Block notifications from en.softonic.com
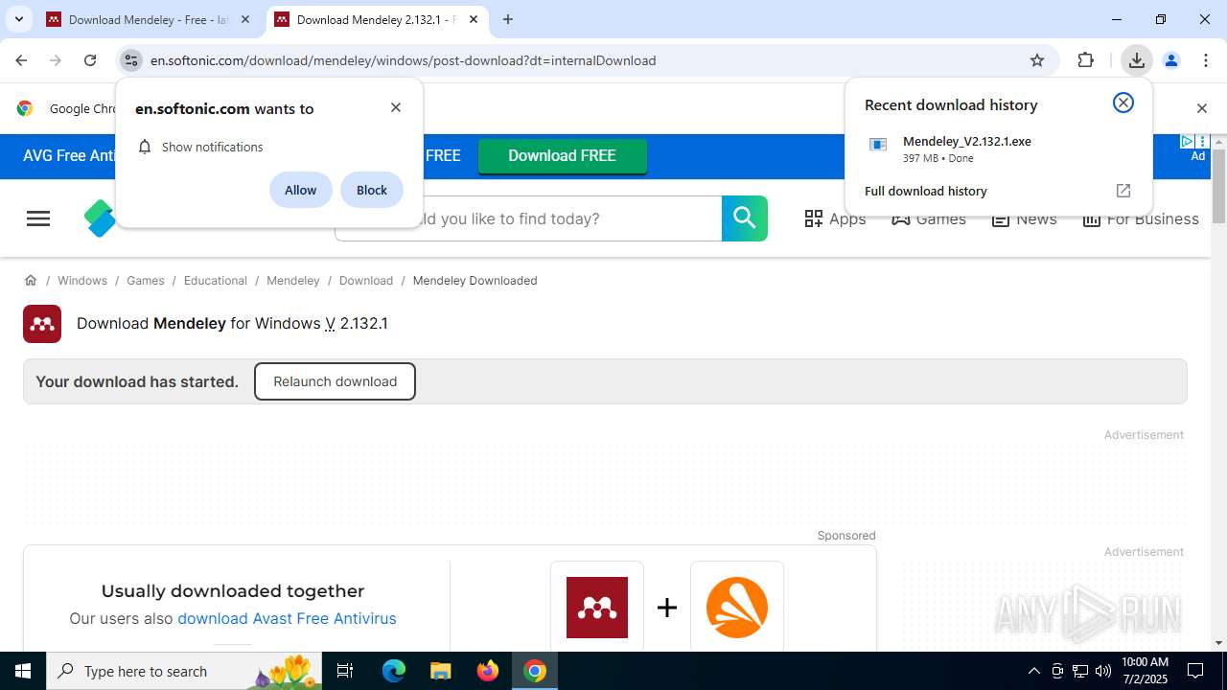This screenshot has width=1227, height=690. (372, 190)
